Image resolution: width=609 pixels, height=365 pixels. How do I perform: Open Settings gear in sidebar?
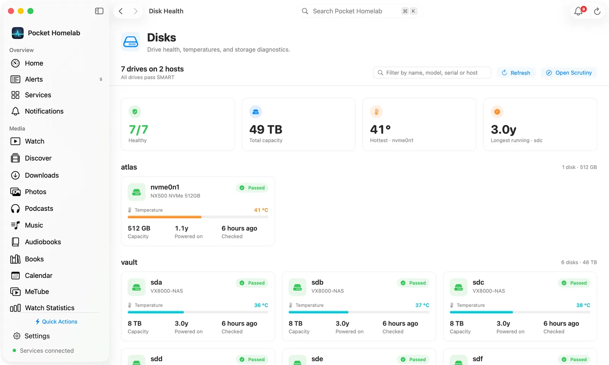pos(17,336)
